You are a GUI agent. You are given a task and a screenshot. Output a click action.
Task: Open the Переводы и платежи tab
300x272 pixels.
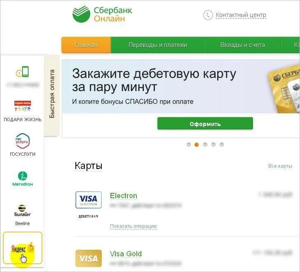point(158,45)
